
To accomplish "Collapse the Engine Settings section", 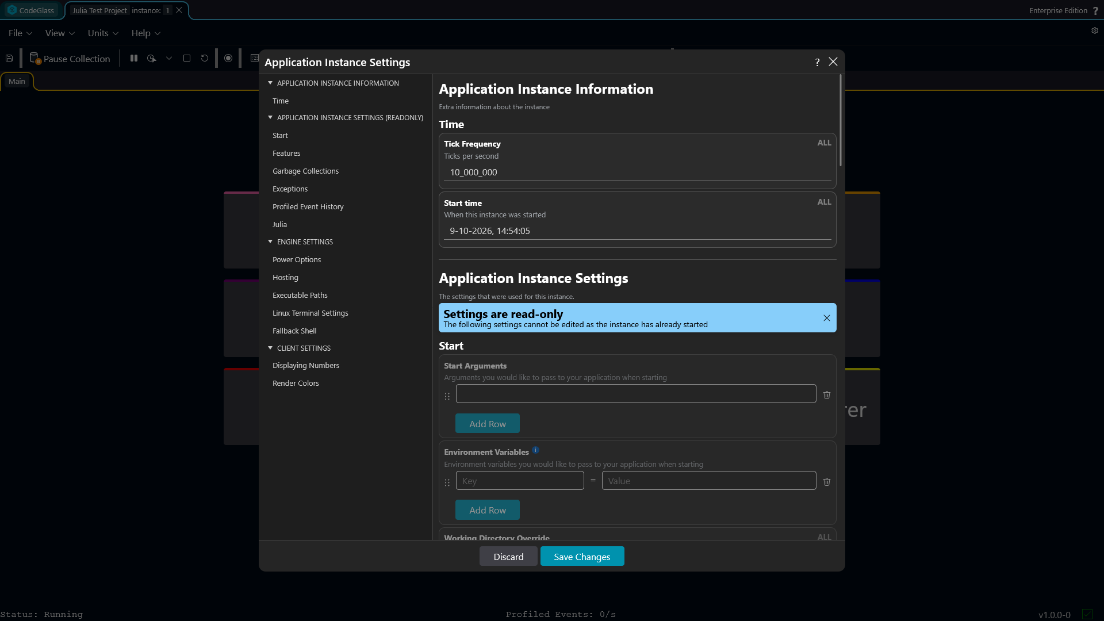I will 270,241.
